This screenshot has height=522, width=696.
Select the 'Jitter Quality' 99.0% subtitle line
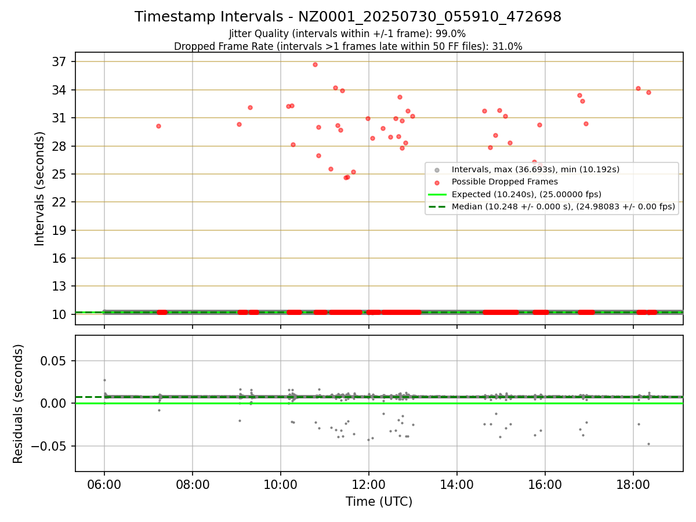tap(347, 34)
